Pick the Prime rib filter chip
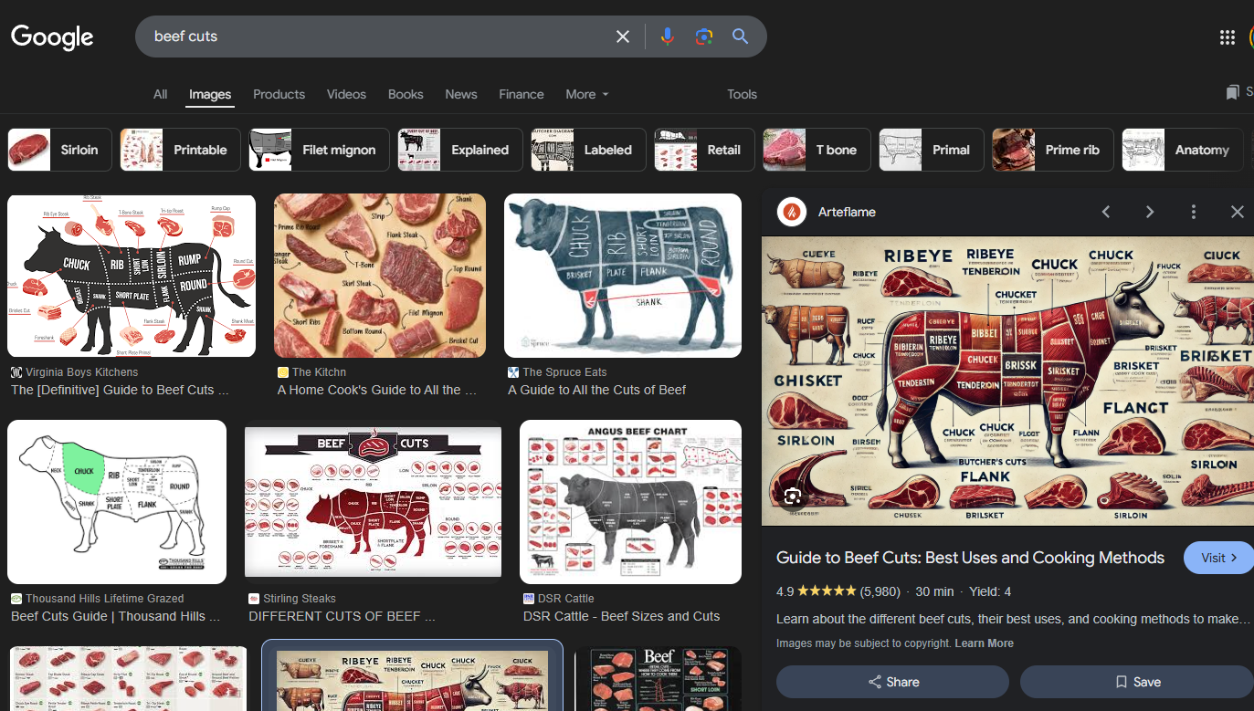Screen dimensions: 1254x711 pyautogui.click(x=1053, y=150)
